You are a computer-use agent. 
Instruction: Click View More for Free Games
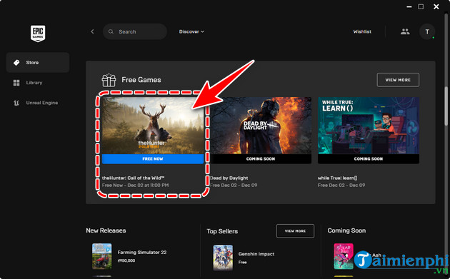398,80
